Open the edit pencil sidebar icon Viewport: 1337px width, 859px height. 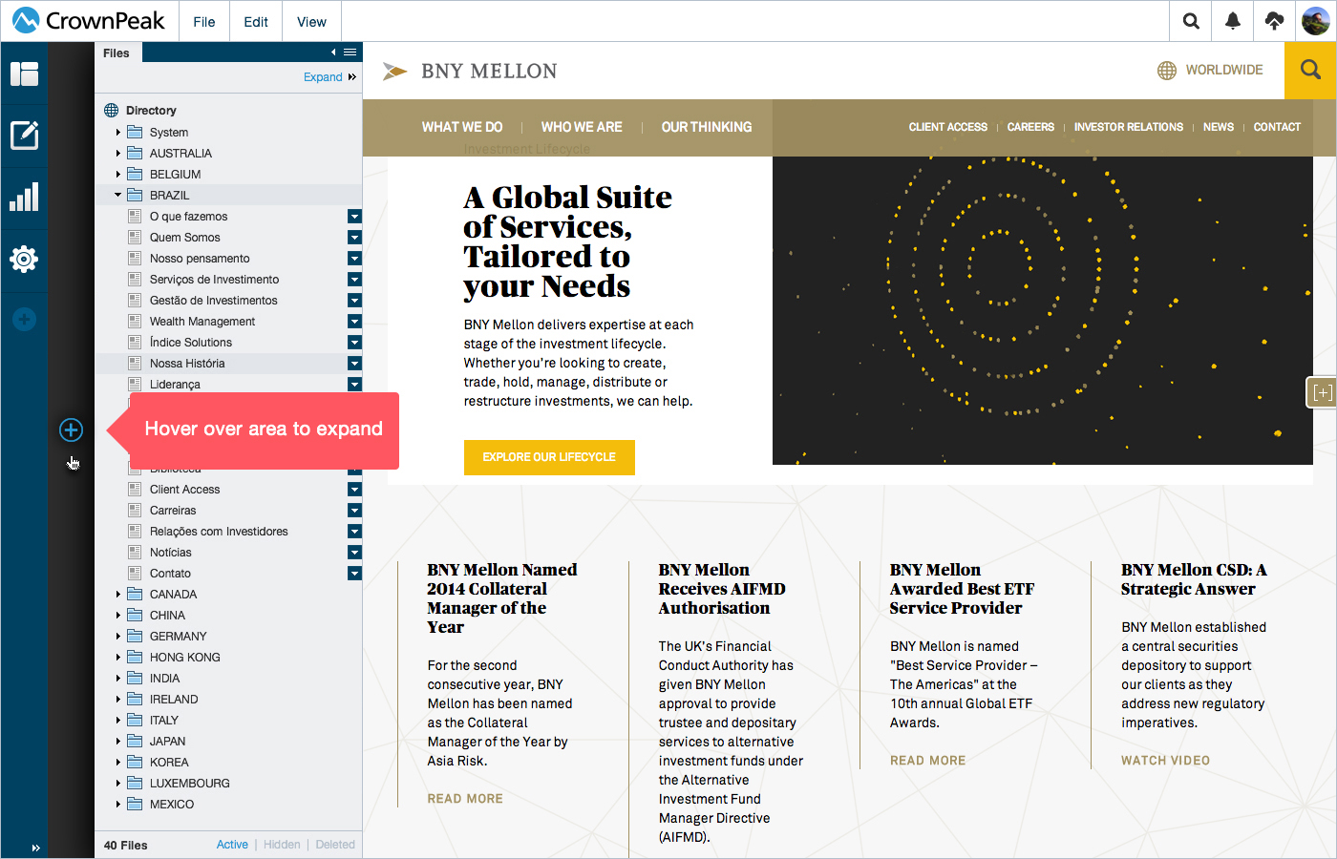(24, 136)
